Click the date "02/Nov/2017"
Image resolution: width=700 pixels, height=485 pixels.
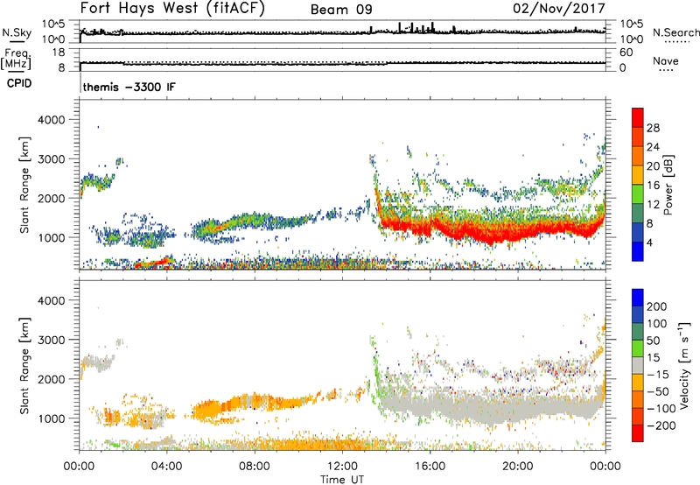[559, 8]
